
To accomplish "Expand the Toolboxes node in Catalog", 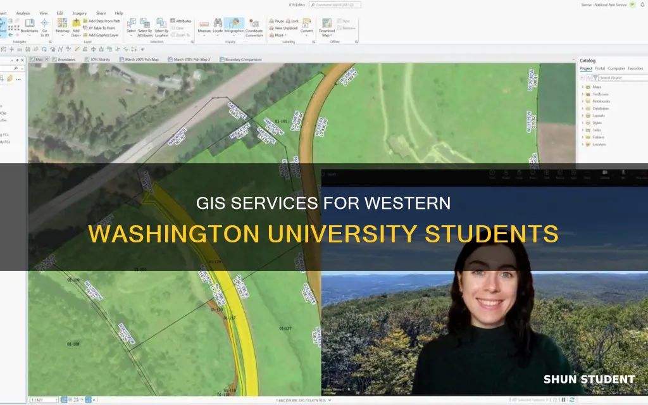I will pos(583,94).
